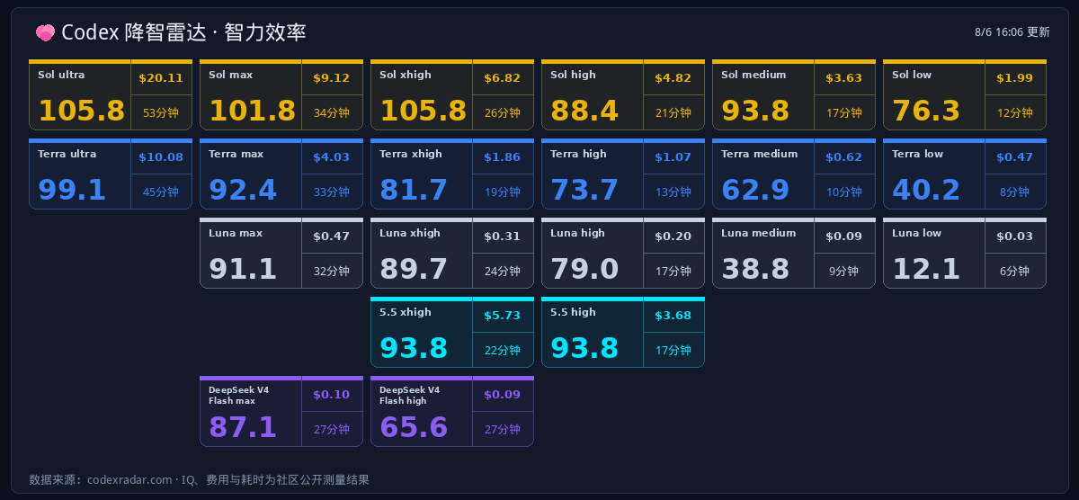The height and width of the screenshot is (500, 1079).
Task: Click the 92.4 score value
Action: click(x=243, y=190)
